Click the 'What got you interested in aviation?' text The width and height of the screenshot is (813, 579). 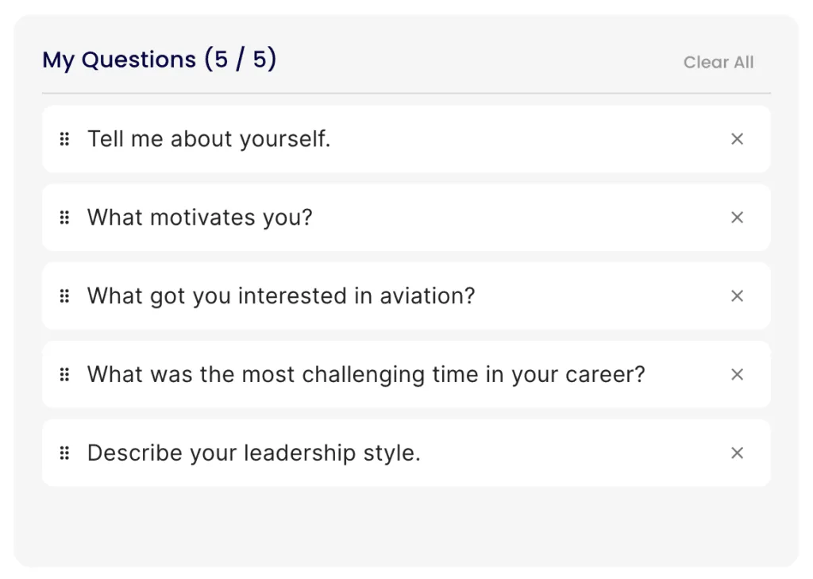click(x=281, y=295)
